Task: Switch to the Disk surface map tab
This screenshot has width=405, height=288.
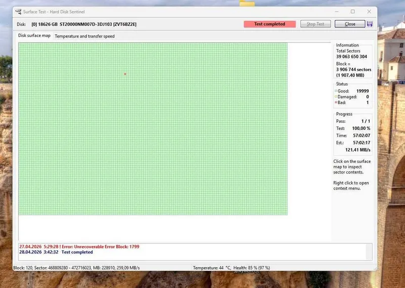Action: [34, 35]
